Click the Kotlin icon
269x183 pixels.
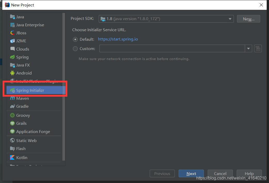(12, 157)
